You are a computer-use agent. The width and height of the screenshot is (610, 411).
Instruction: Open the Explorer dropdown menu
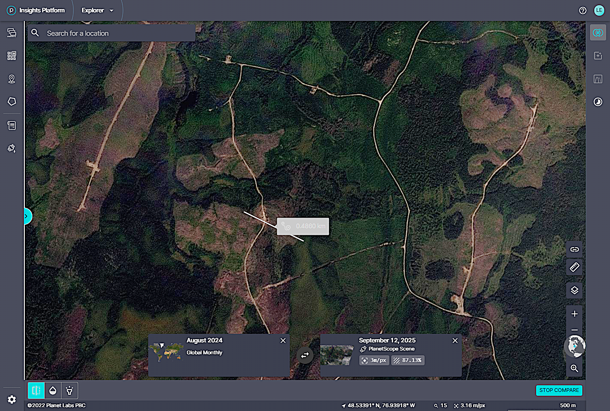point(98,10)
